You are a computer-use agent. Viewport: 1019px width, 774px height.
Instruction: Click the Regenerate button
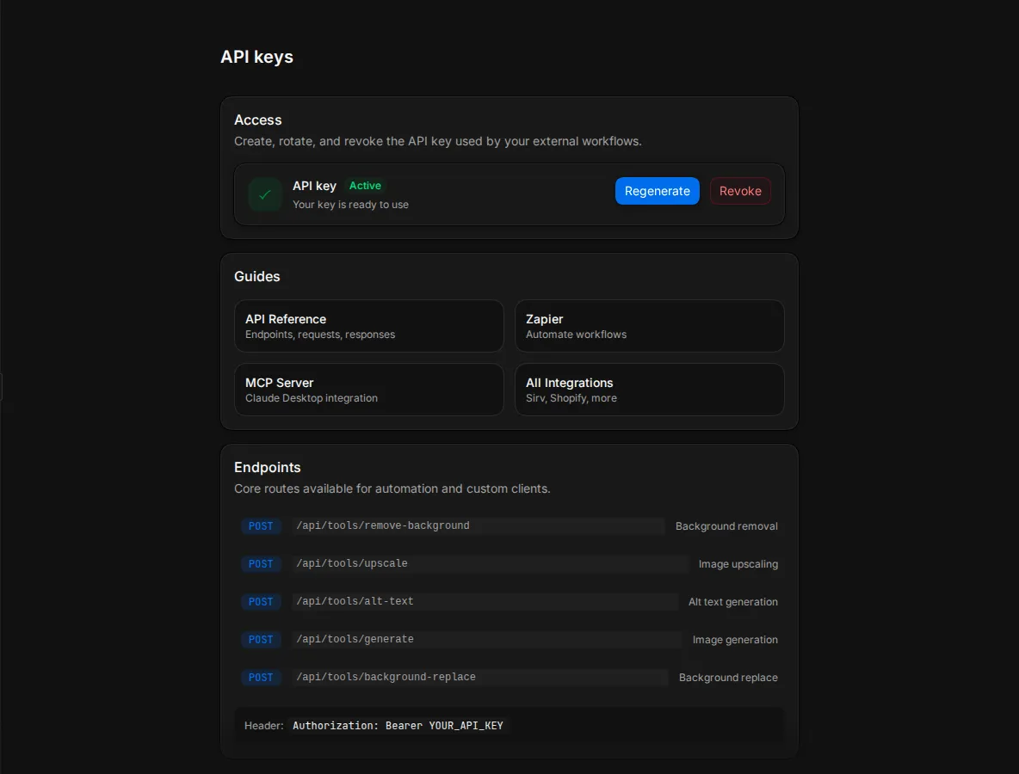tap(657, 191)
